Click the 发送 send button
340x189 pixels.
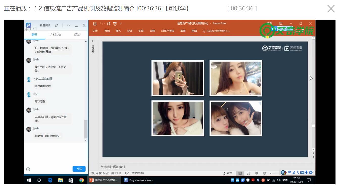(x=79, y=169)
